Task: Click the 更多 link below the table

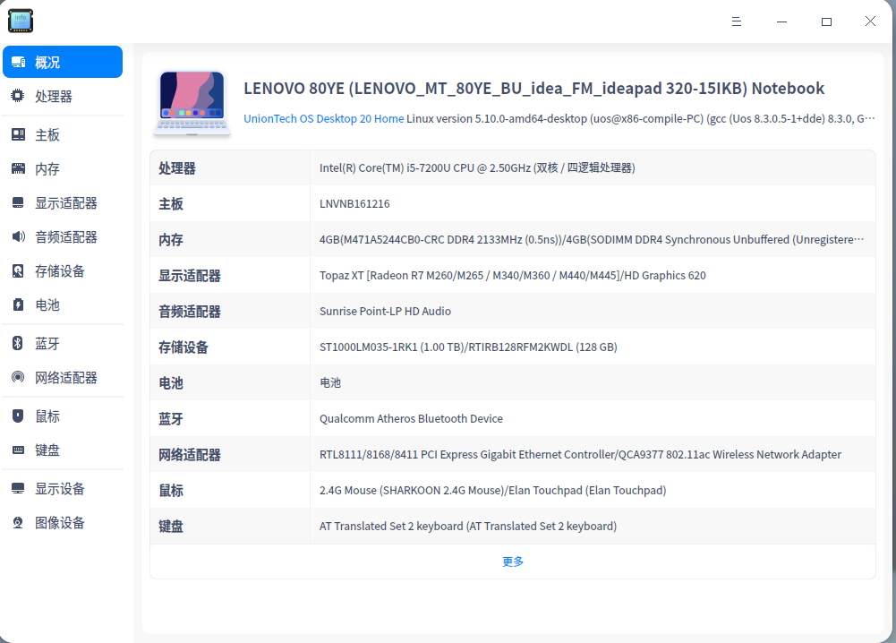Action: click(513, 562)
